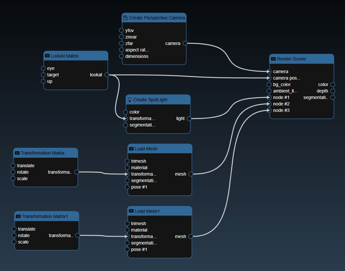Click the light output port on SpotLight
The width and height of the screenshot is (345, 271).
click(x=189, y=119)
